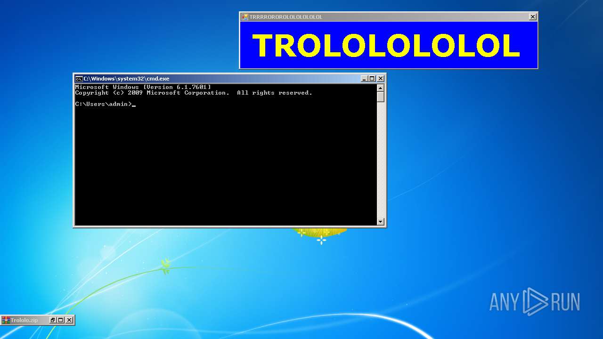Click the yellow TROLOLOLOLOL banner text
Screen dimensions: 603x339
386,46
